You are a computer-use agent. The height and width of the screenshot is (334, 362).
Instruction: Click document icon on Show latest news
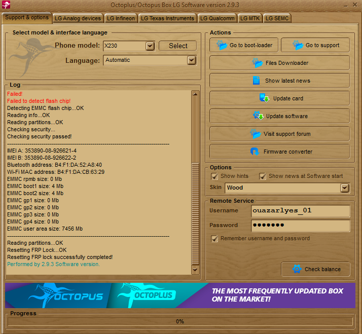coord(256,81)
